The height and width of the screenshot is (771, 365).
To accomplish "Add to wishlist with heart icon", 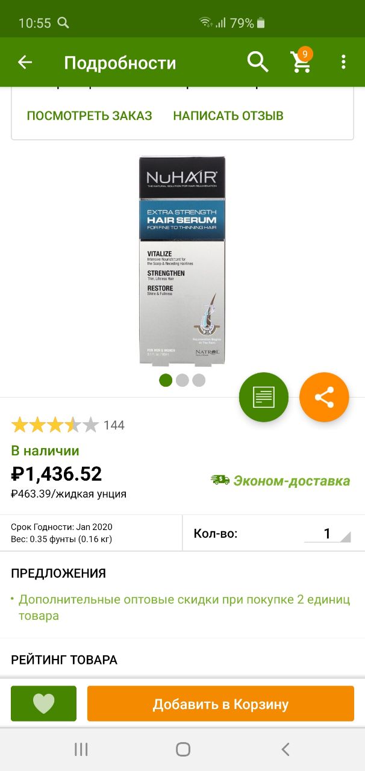I will (43, 704).
